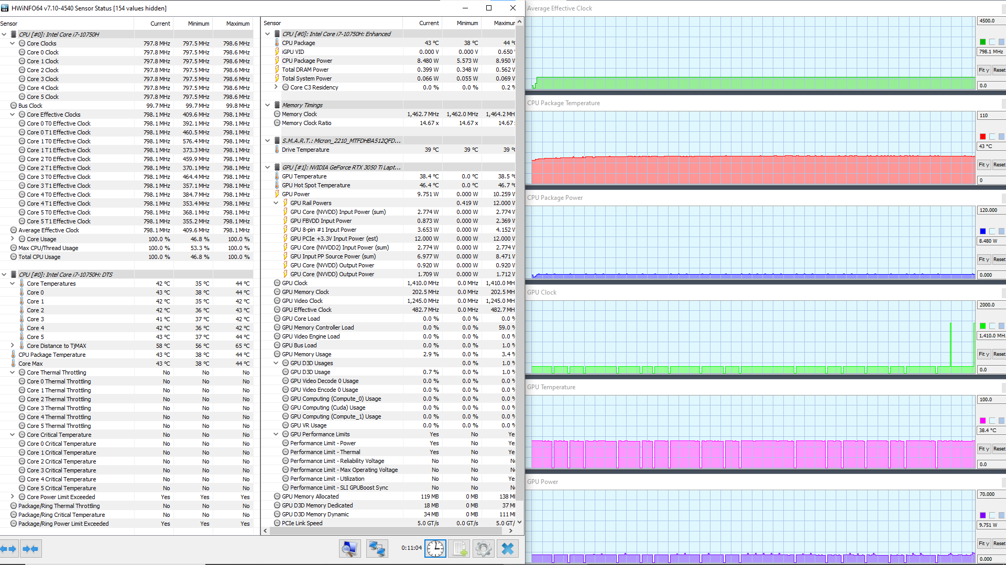The width and height of the screenshot is (1006, 565).
Task: Click the Current column header in second panel
Action: 429,23
